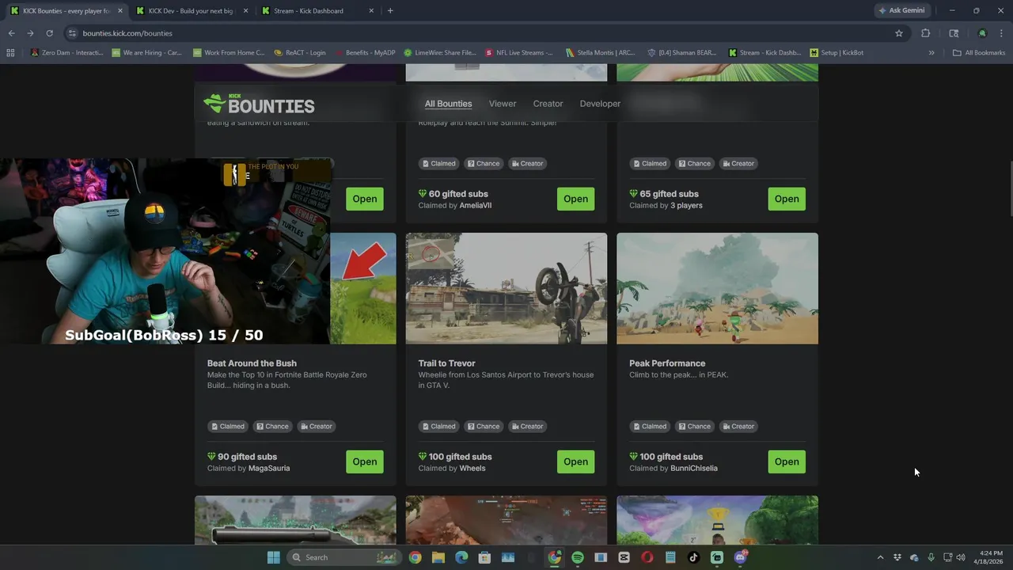Select the Viewer nav item
Image resolution: width=1013 pixels, height=570 pixels.
503,104
